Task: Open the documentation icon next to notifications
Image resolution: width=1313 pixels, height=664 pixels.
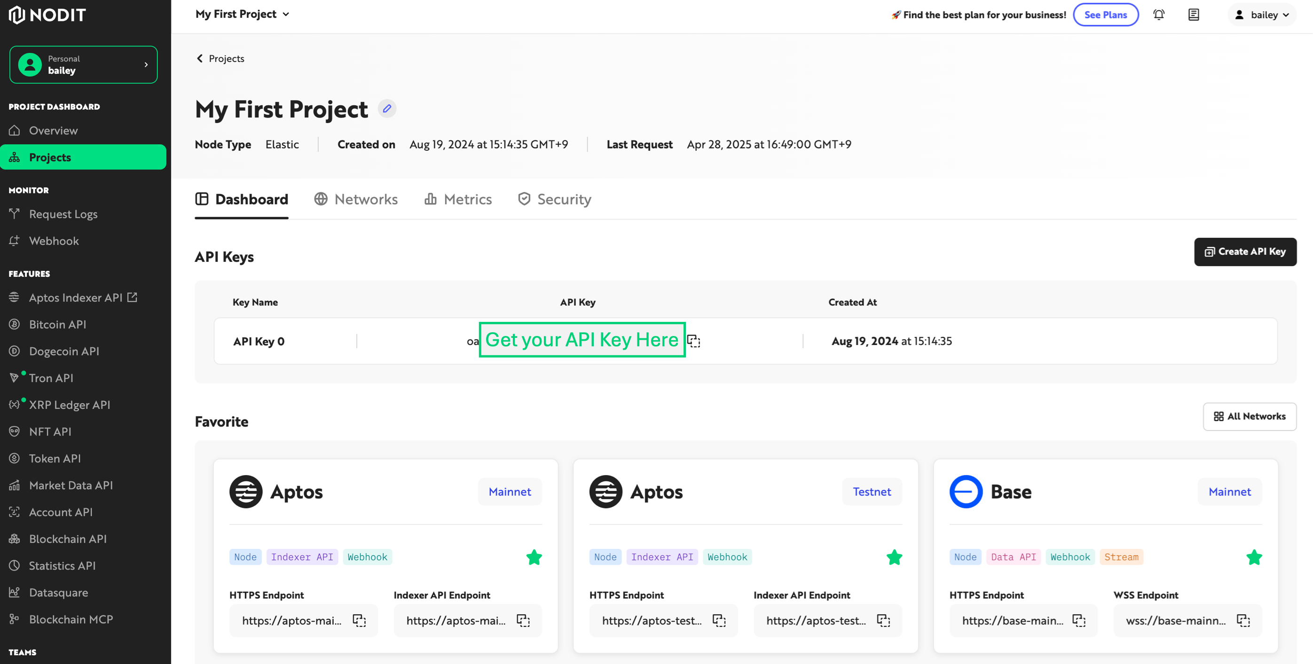Action: 1193,15
